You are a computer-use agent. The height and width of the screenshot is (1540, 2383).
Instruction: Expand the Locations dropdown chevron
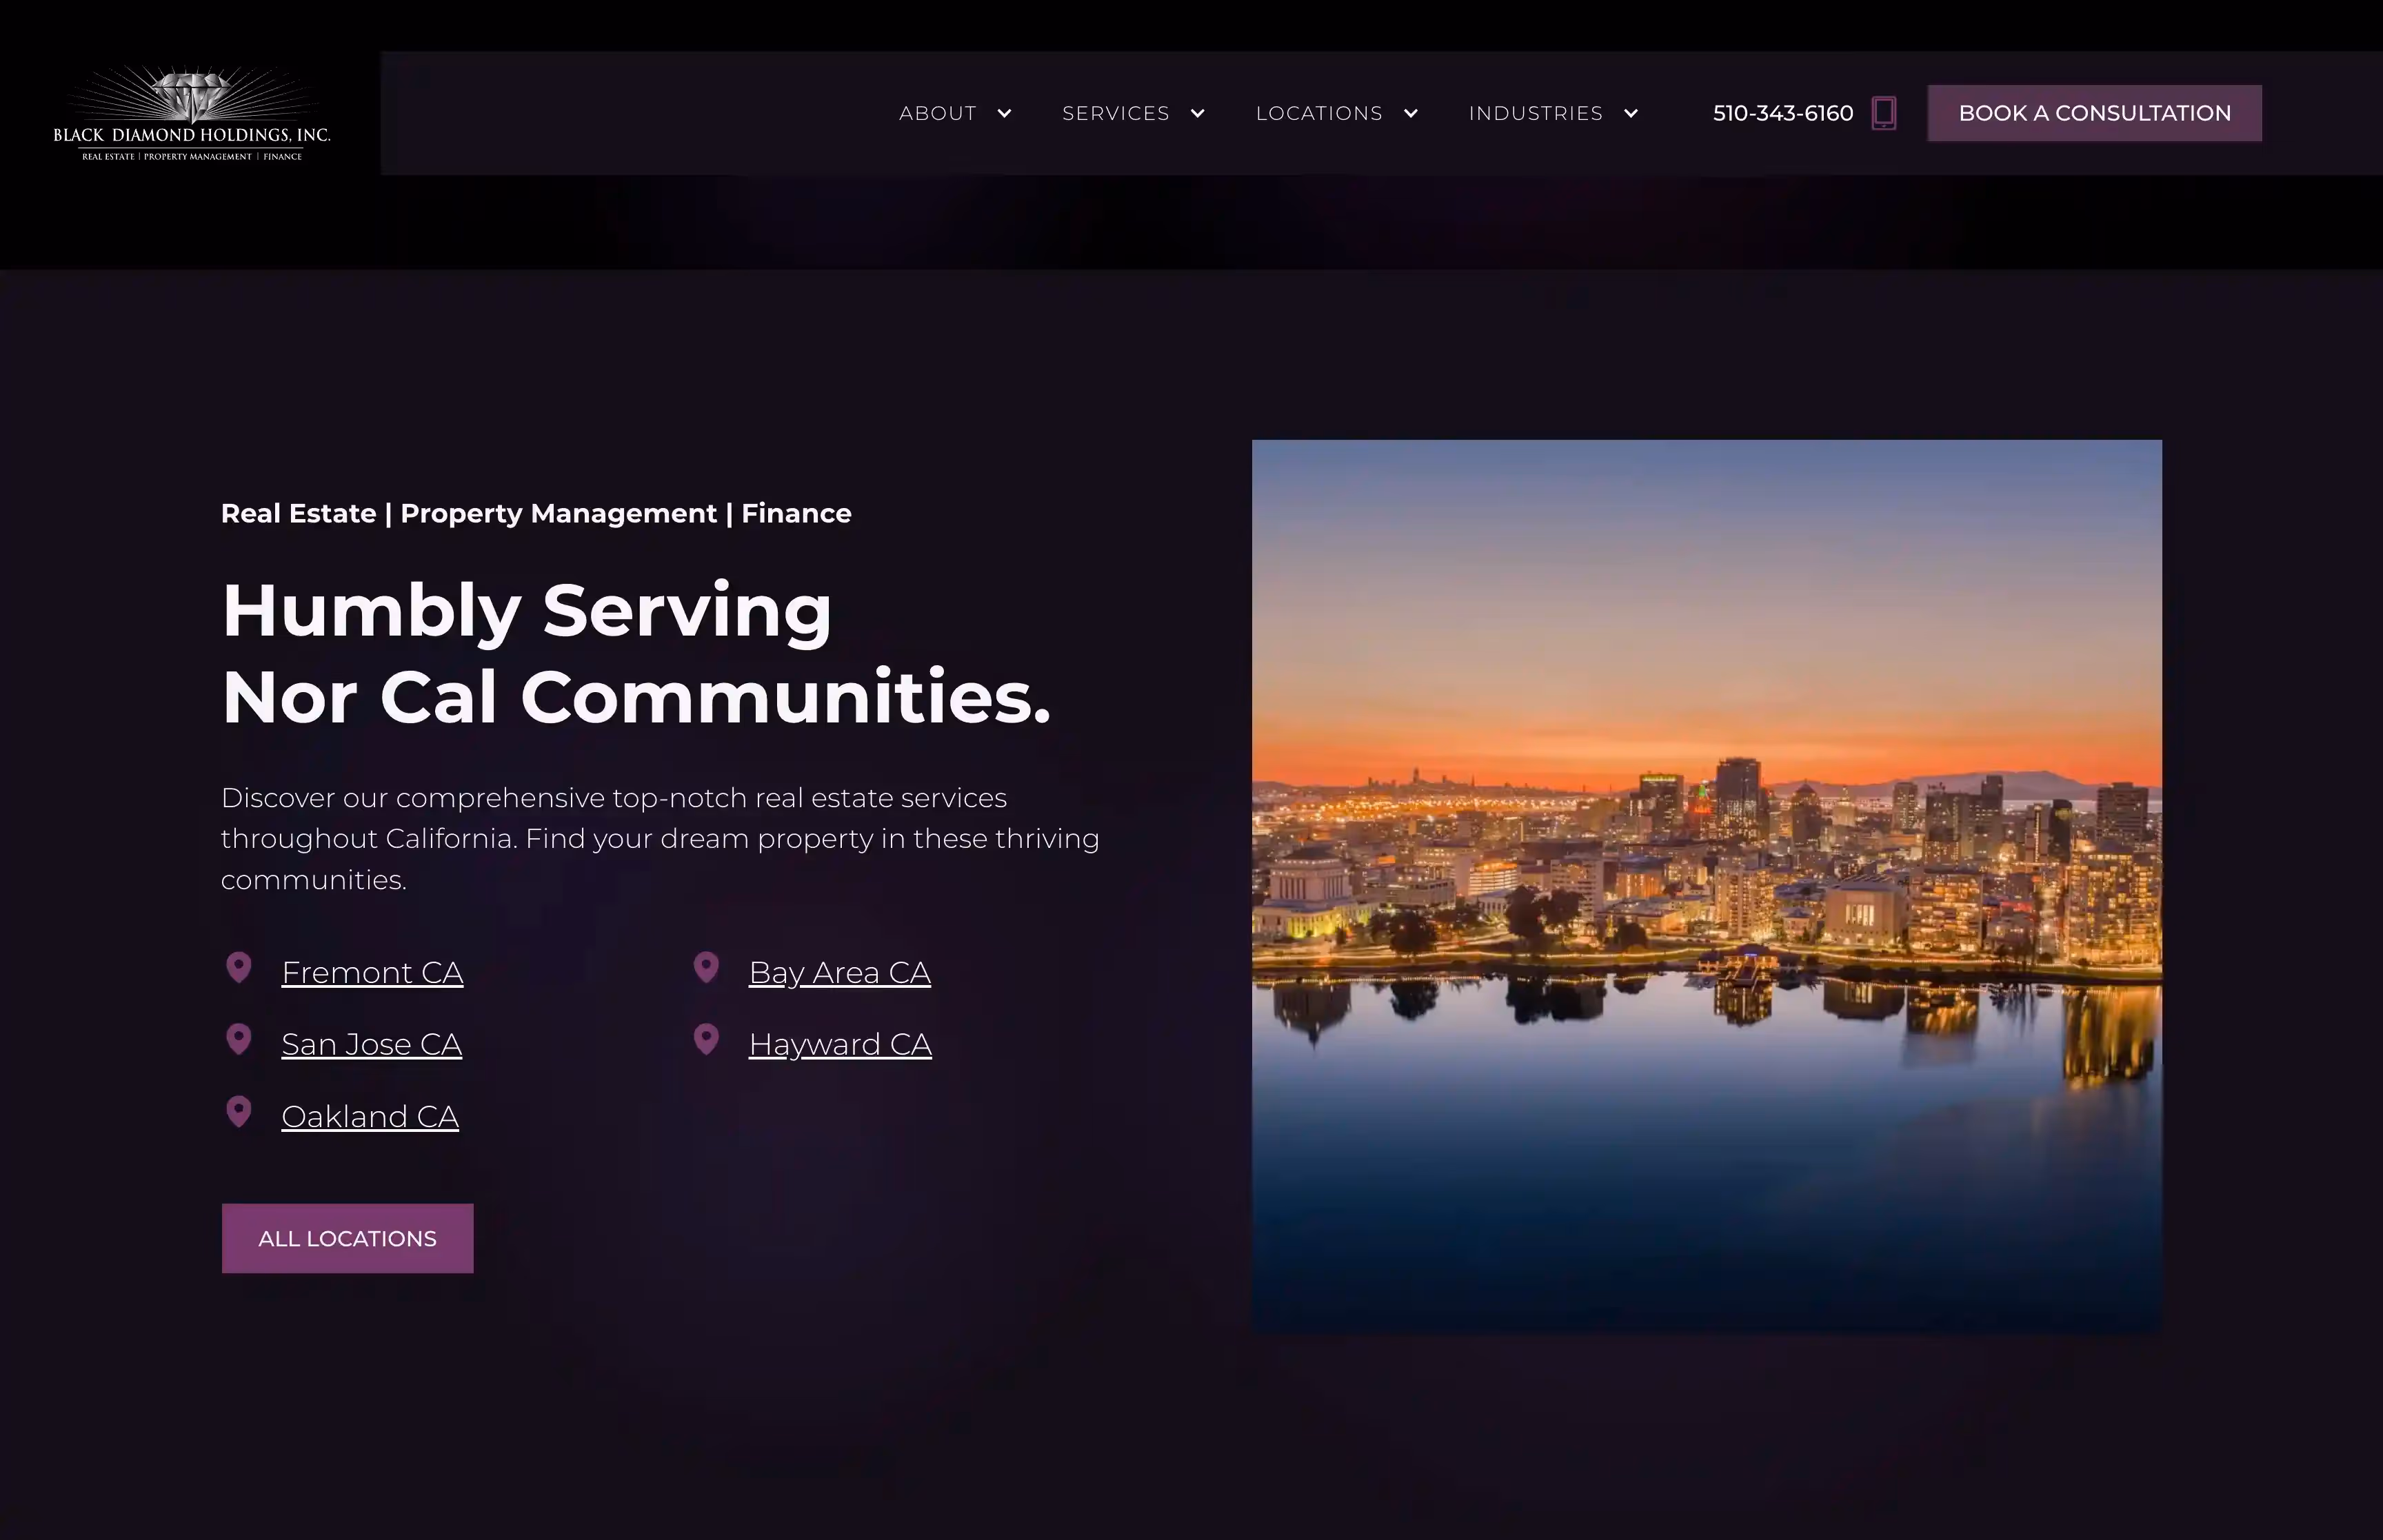coord(1411,114)
